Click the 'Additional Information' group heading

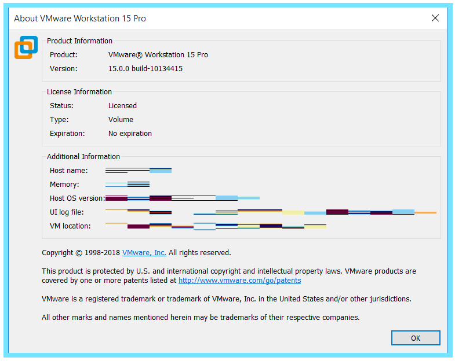click(83, 157)
